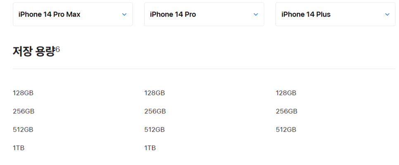Image resolution: width=399 pixels, height=165 pixels.
Task: Open the iPhone 14 Pro Max model dropdown
Action: pos(73,14)
